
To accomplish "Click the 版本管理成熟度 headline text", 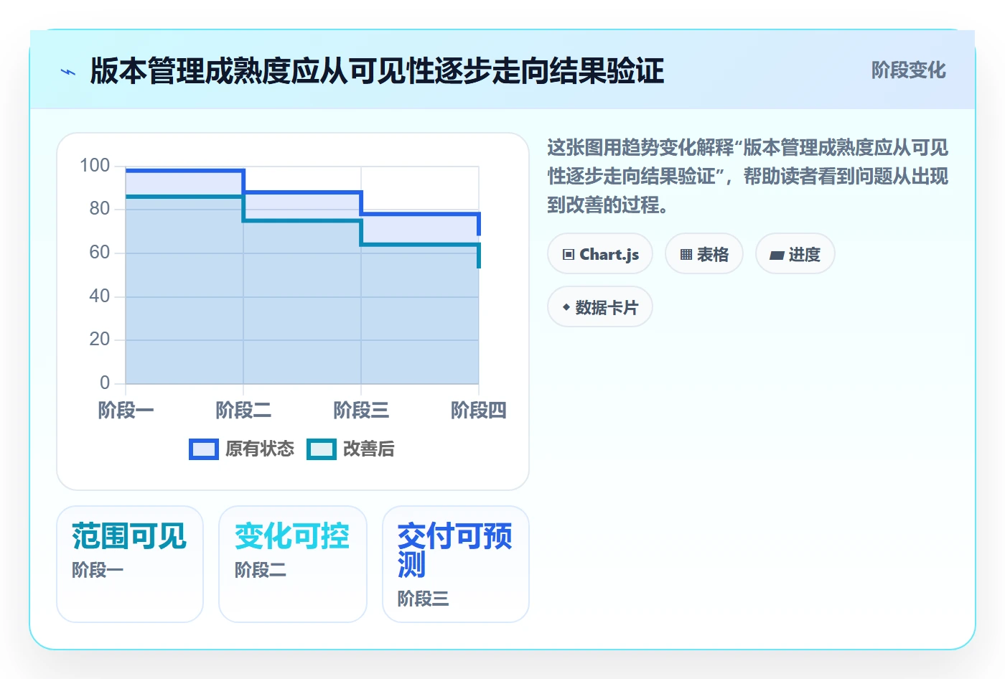I will pos(377,71).
